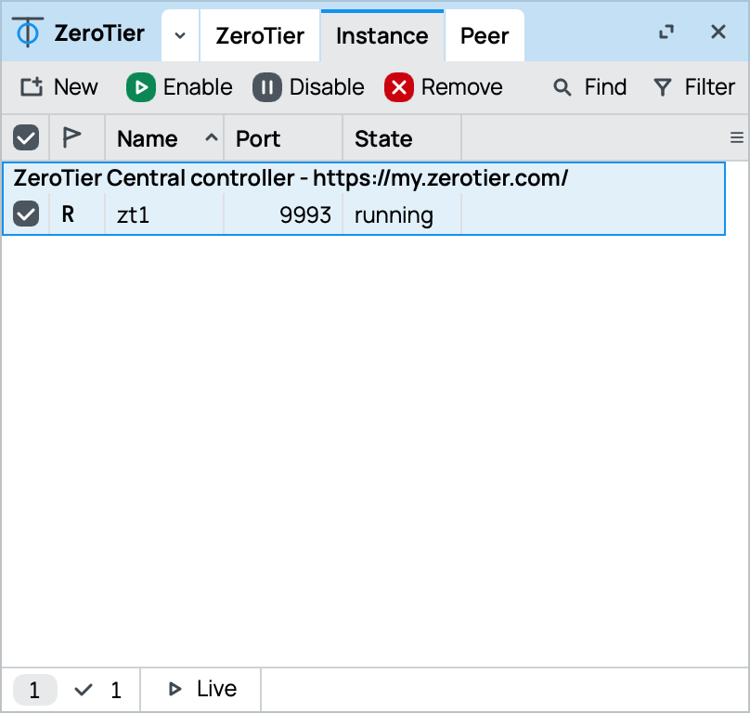
Task: Toggle the select-all checkbox in header
Action: [x=26, y=137]
